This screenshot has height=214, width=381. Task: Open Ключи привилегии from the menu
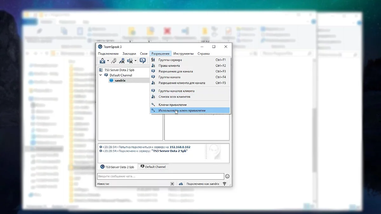tap(172, 105)
